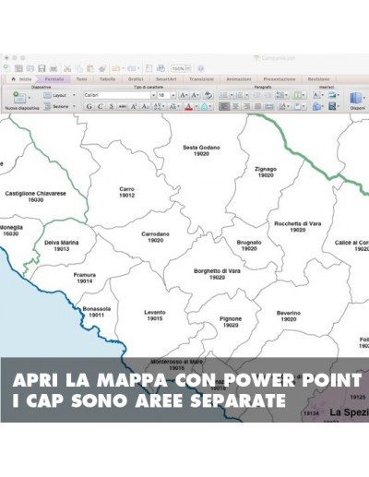Click the Copy icon in toolbar
369x477 pixels.
79,68
